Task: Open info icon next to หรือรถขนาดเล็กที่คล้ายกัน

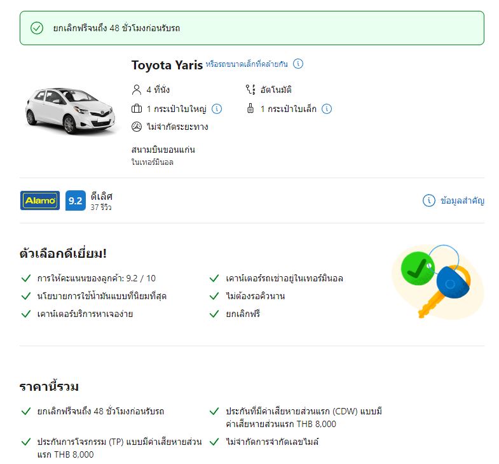Action: pyautogui.click(x=298, y=64)
